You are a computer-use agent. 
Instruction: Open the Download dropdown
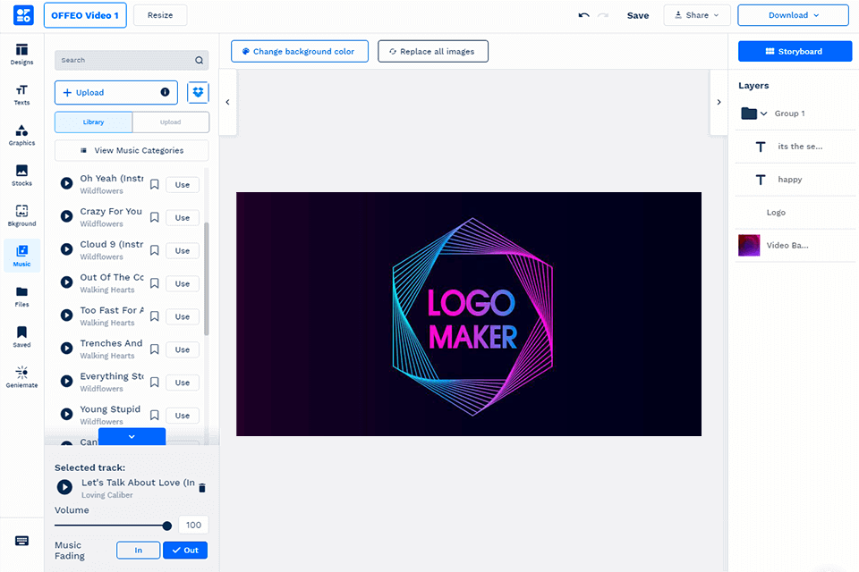tap(792, 15)
